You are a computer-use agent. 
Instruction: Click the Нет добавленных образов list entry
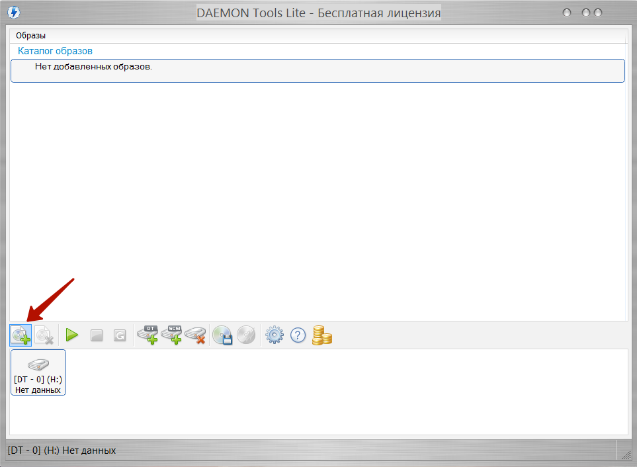93,67
